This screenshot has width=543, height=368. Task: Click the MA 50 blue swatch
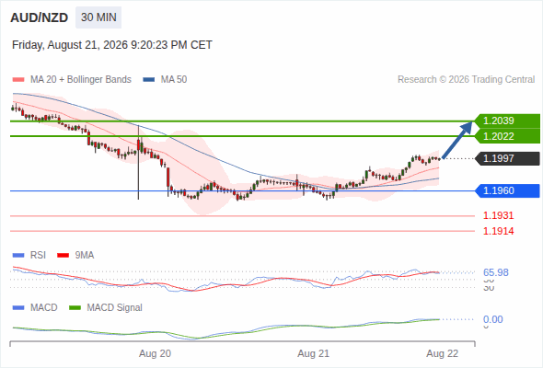click(149, 80)
